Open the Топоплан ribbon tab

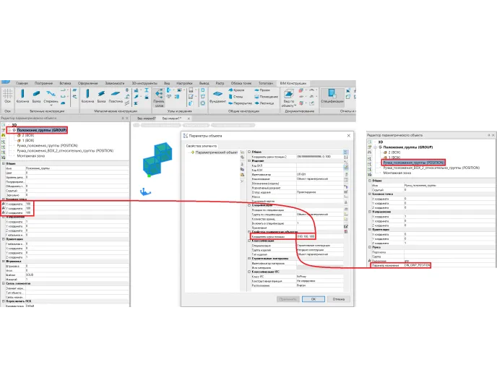tap(266, 83)
